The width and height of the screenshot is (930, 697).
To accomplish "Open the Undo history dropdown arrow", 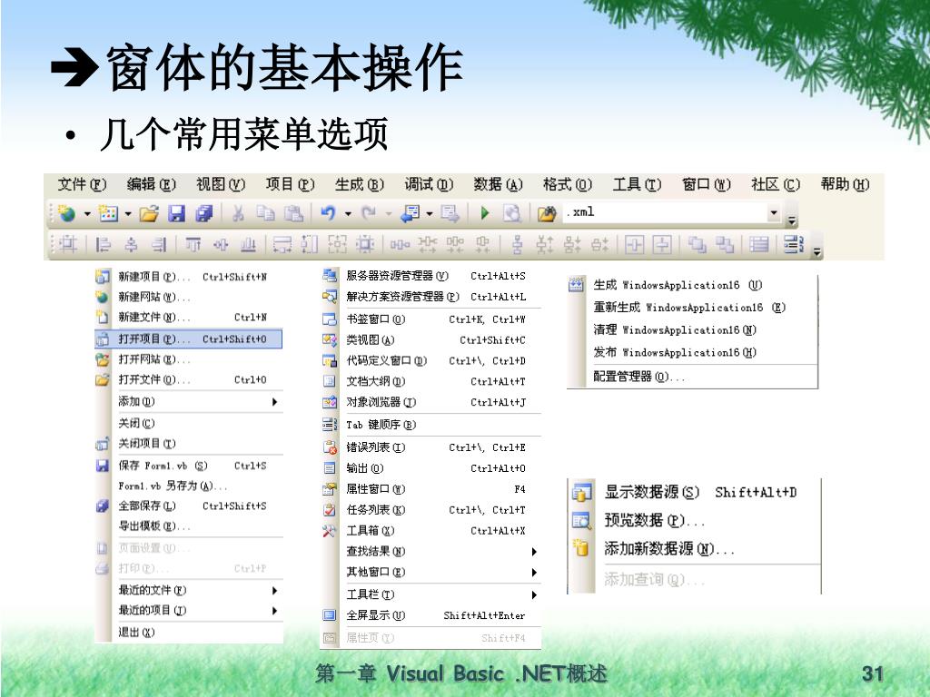I will pyautogui.click(x=348, y=213).
